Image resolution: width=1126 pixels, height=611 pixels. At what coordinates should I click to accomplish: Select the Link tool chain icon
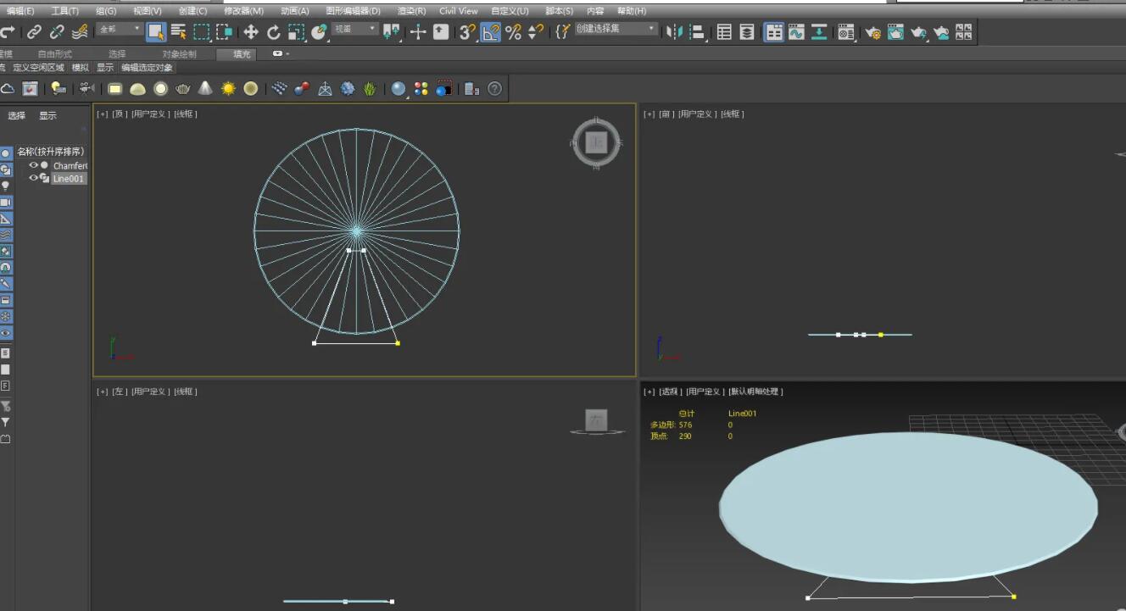tap(34, 32)
